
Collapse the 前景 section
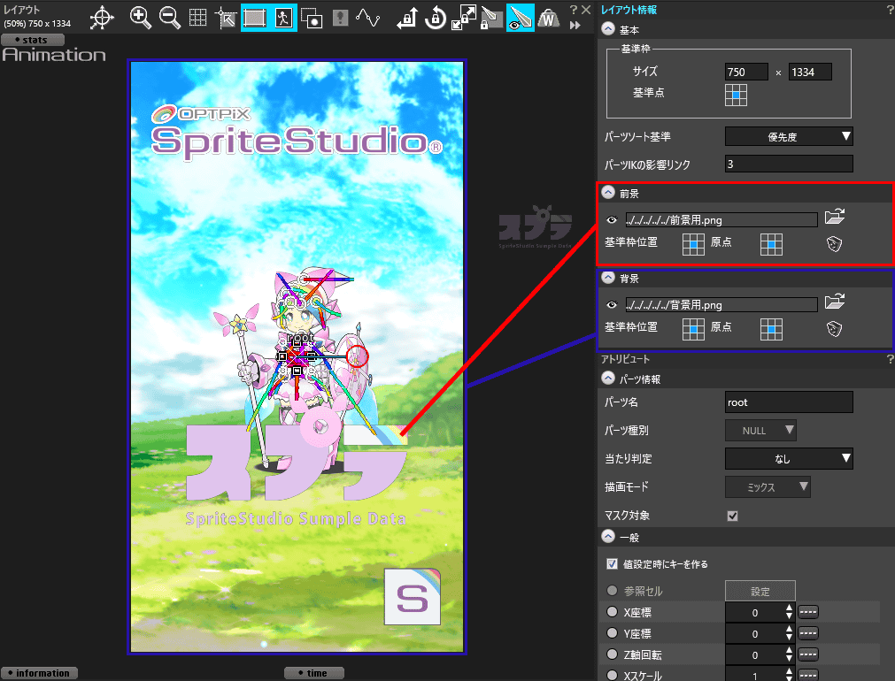click(x=608, y=193)
